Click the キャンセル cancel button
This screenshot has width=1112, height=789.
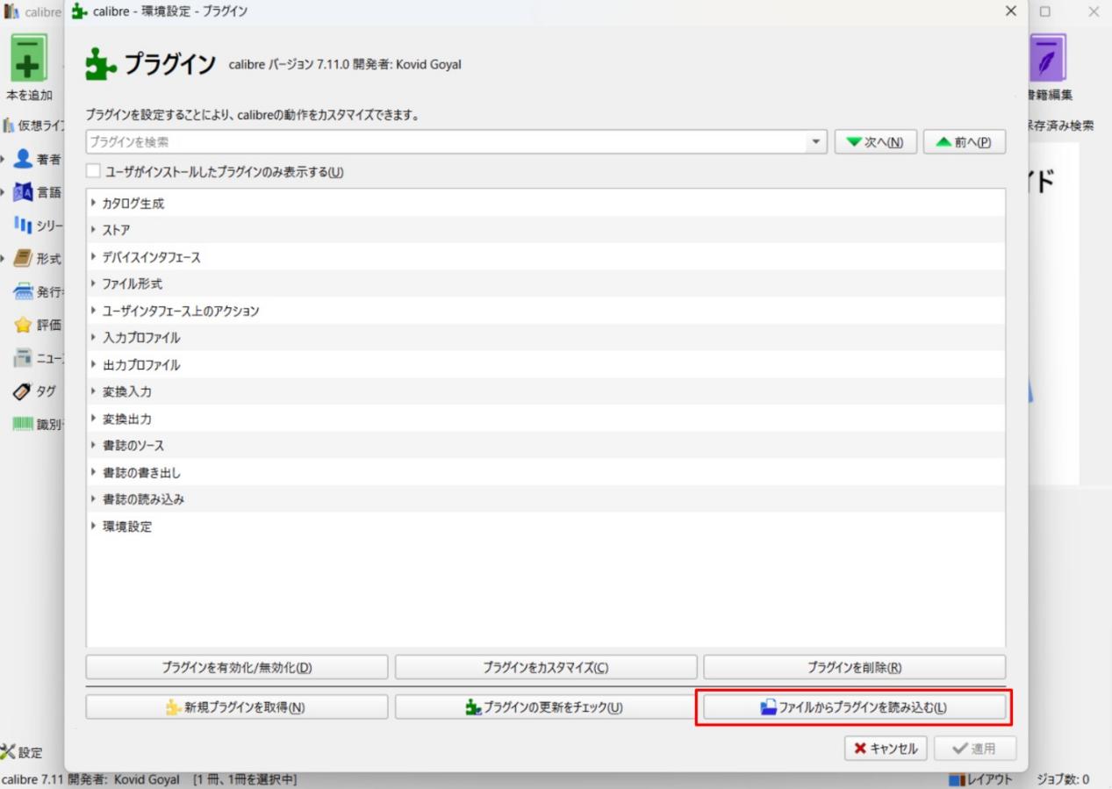(x=885, y=749)
